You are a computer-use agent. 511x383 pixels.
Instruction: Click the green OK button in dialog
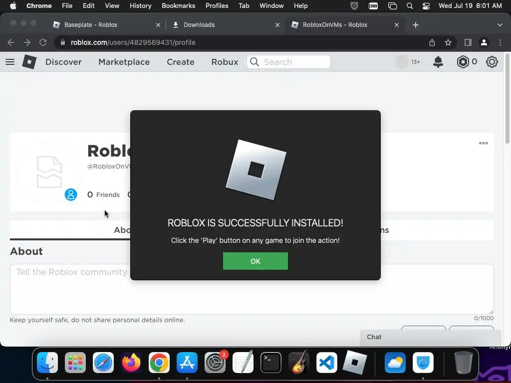[x=255, y=261]
